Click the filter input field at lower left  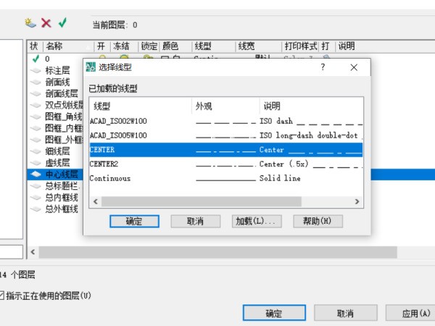click(11, 252)
